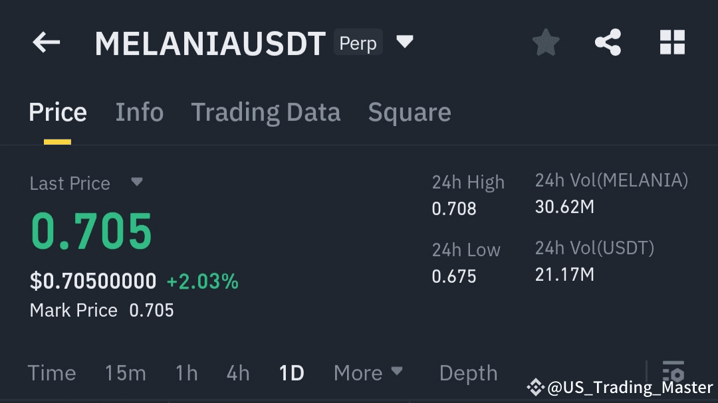Select the Square tab

[410, 112]
